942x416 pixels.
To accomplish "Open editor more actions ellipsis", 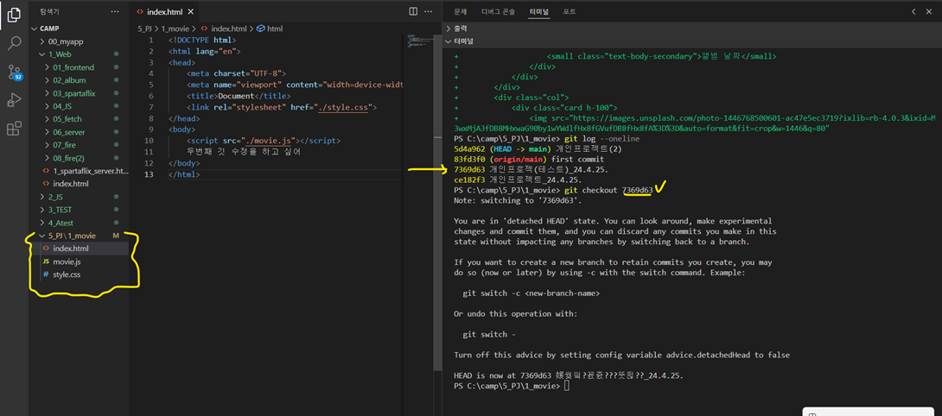I will click(x=429, y=11).
